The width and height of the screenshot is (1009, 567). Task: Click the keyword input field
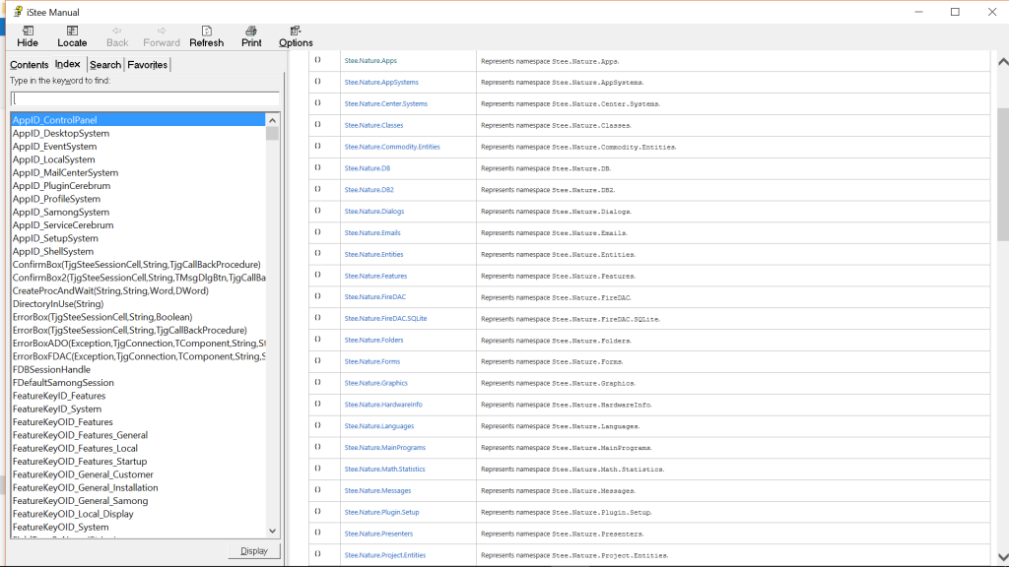(144, 98)
